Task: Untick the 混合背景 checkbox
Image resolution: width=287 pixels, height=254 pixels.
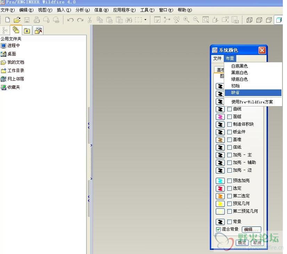Action: coord(218,229)
